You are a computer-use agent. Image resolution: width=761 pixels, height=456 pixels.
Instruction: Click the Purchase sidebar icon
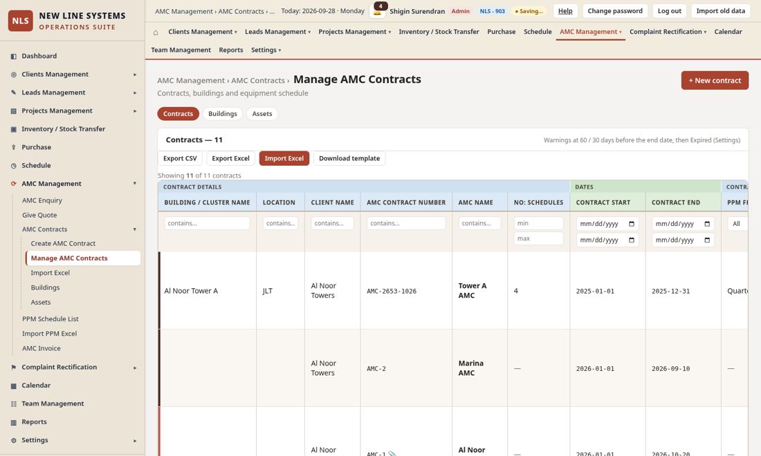tap(14, 147)
